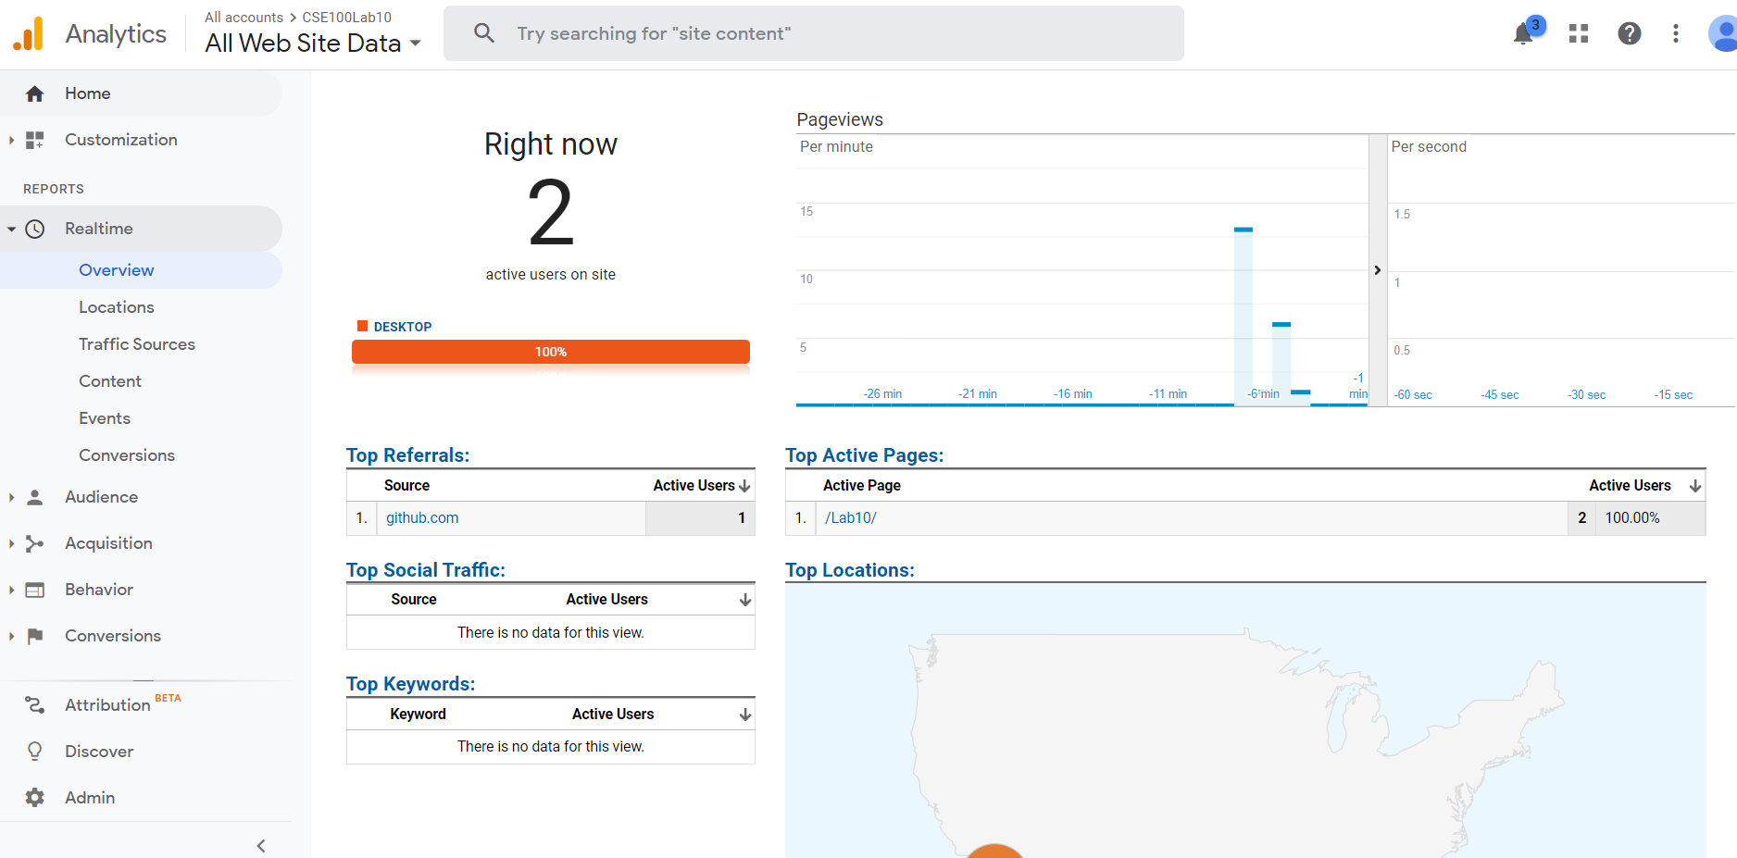Click the Home house icon
The height and width of the screenshot is (858, 1737).
pyautogui.click(x=34, y=93)
